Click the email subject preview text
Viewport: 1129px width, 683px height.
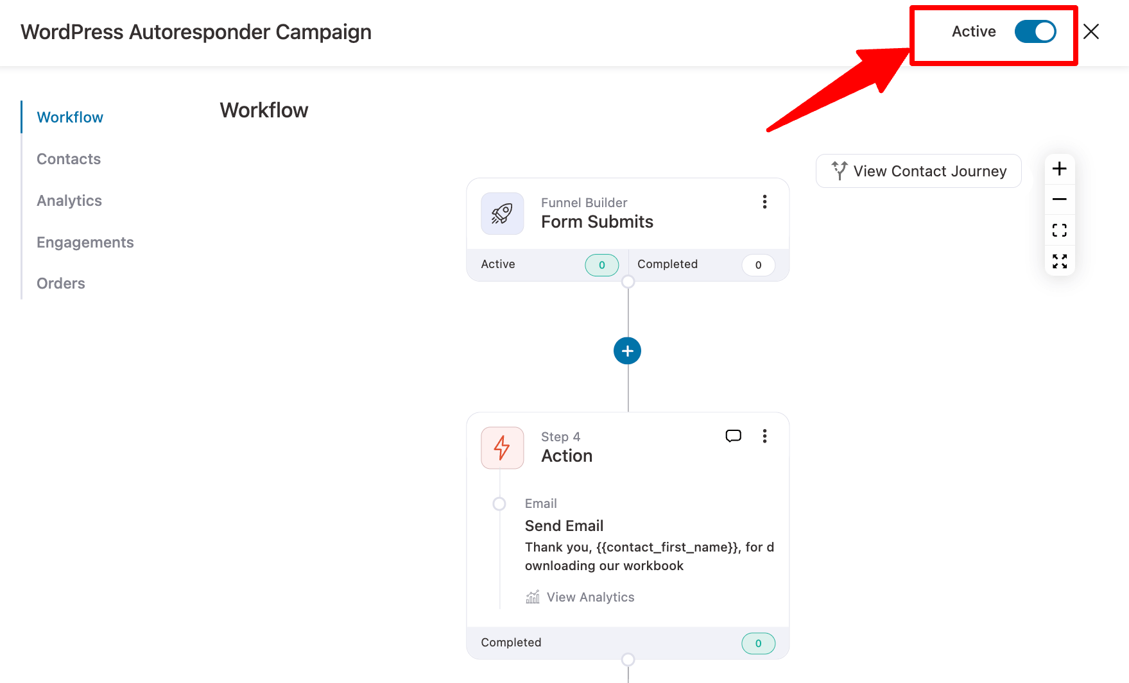coord(650,557)
